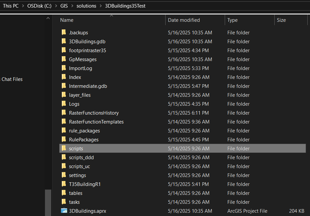This screenshot has width=310, height=216.
Task: Click the ArcGIS project file icon for 3DBuildings.aprx
Action: pyautogui.click(x=64, y=211)
